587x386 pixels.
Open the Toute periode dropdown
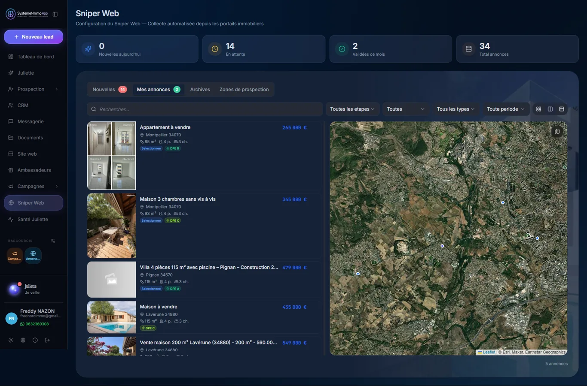tap(506, 109)
